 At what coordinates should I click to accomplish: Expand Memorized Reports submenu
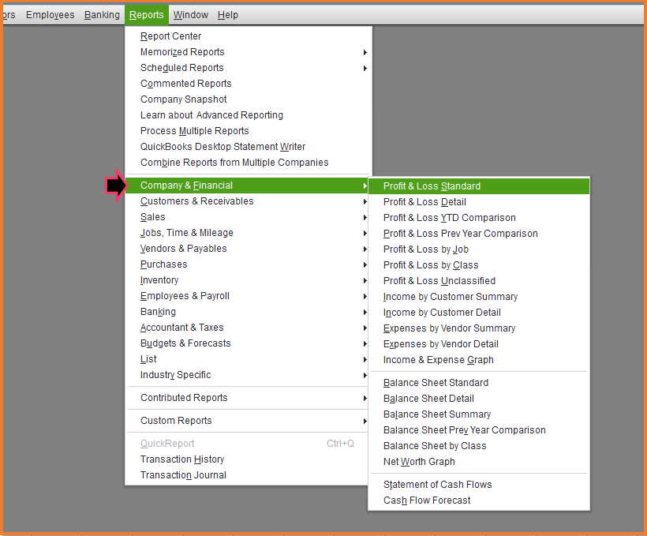249,52
